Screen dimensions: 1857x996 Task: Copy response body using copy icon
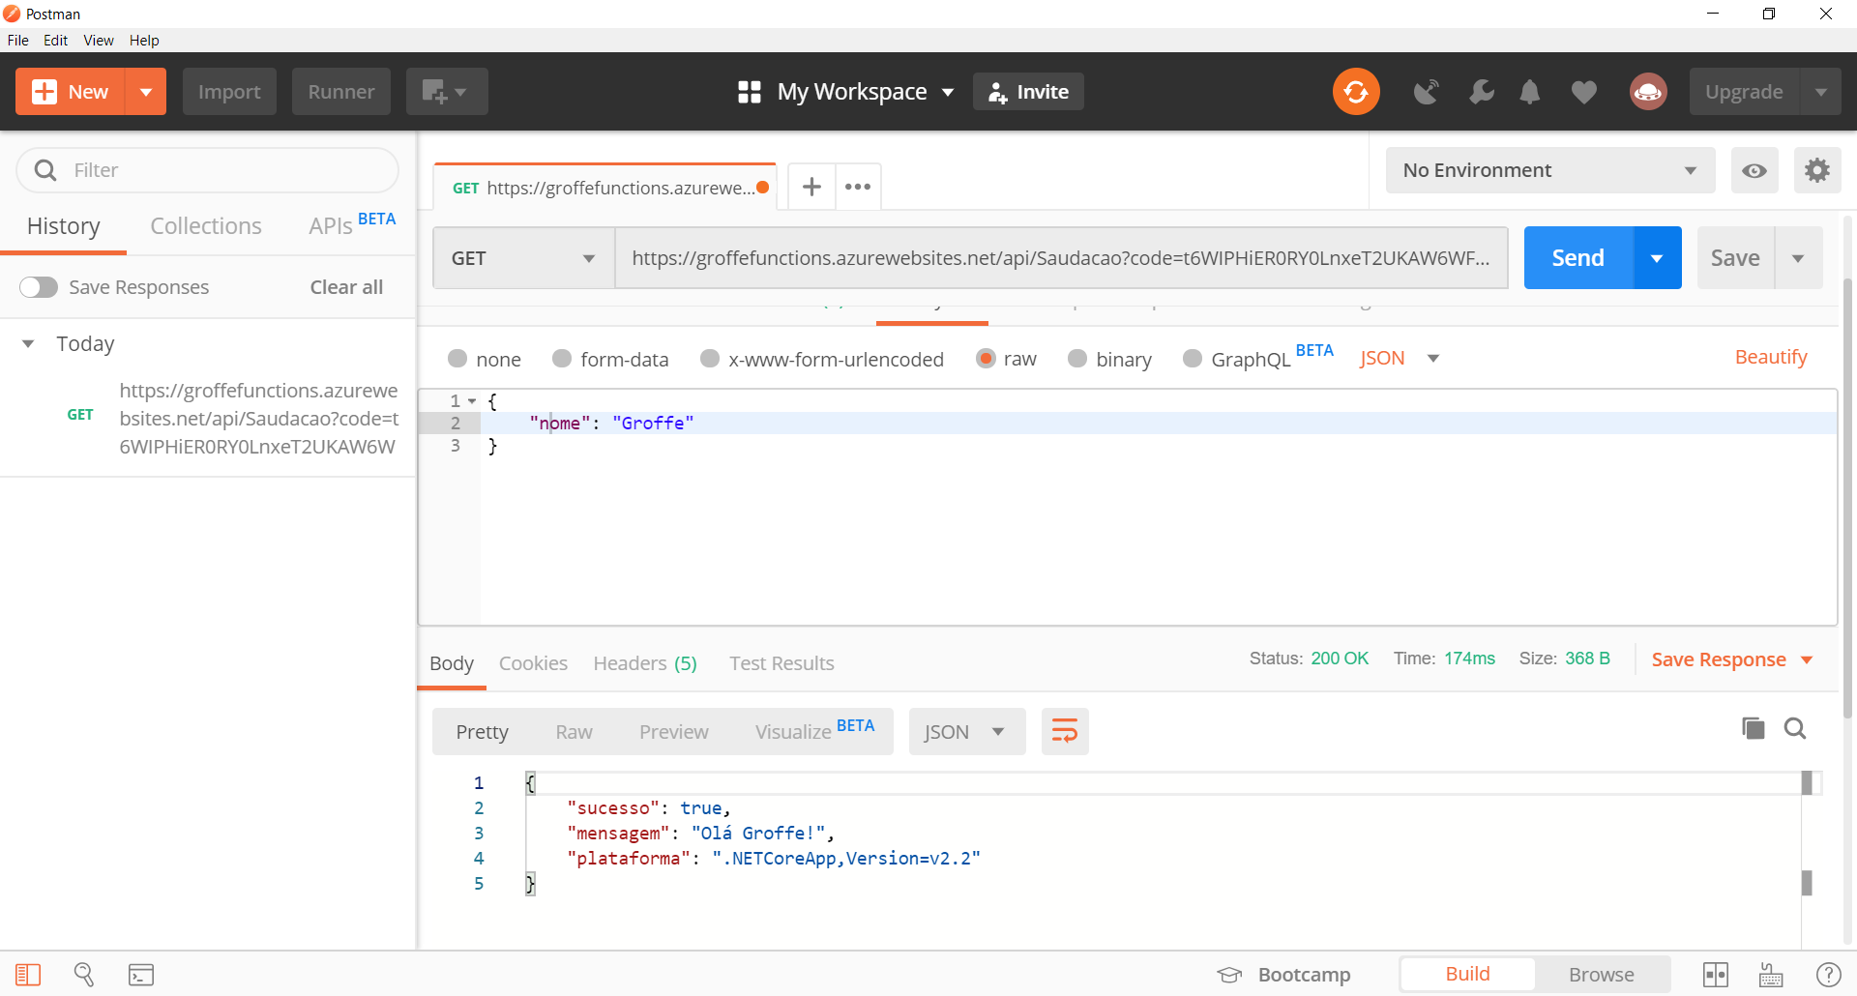pyautogui.click(x=1753, y=728)
